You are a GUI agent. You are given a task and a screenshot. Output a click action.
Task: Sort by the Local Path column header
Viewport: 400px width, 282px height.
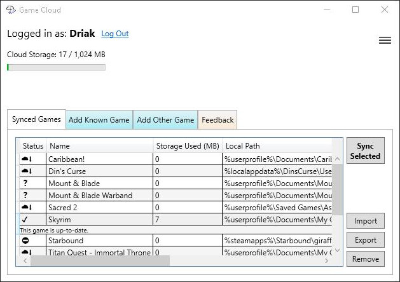(277, 146)
